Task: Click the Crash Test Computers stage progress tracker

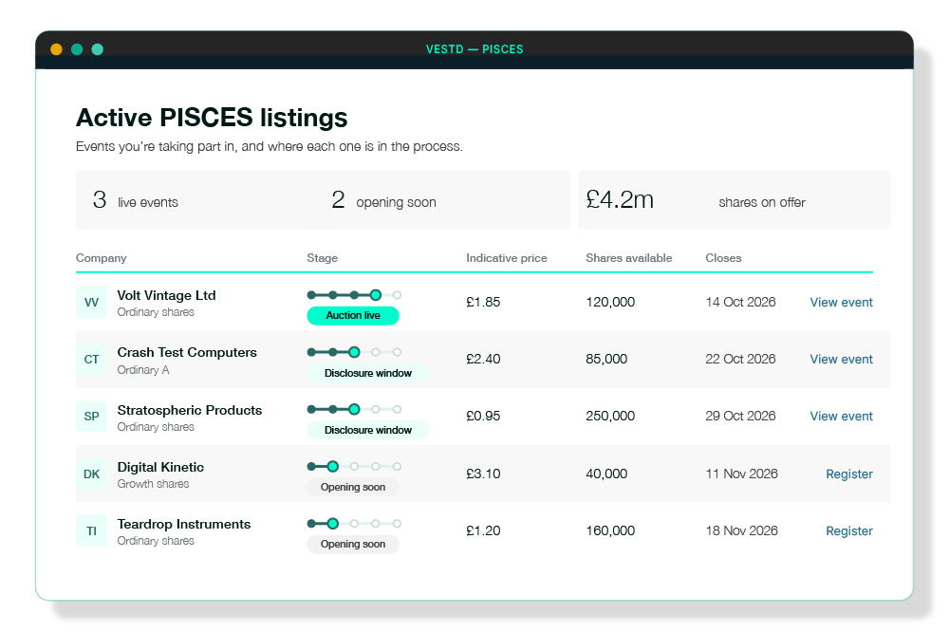Action: click(354, 352)
